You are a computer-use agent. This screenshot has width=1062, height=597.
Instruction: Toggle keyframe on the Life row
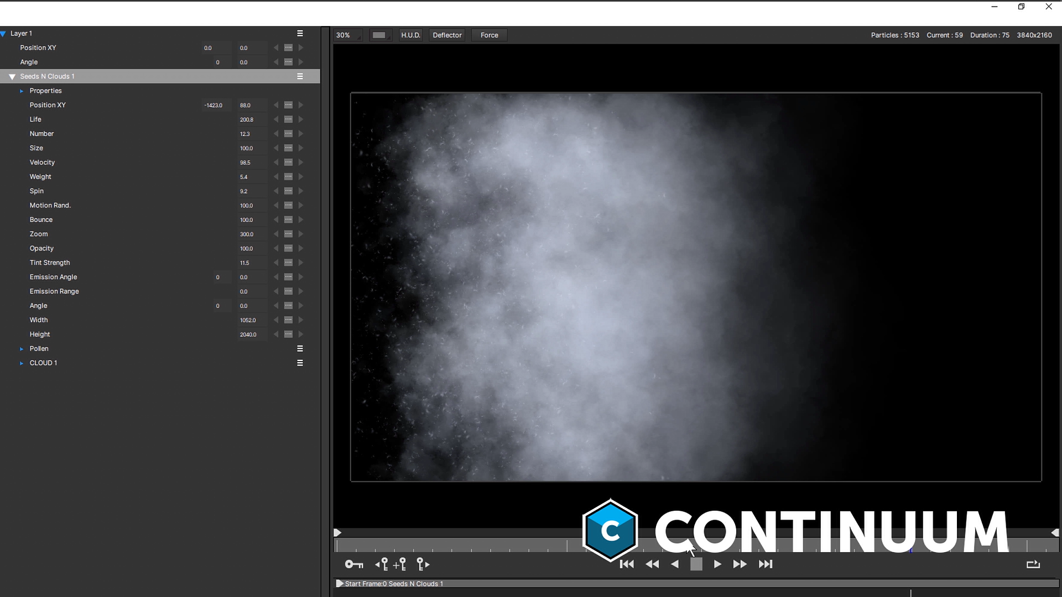288,119
